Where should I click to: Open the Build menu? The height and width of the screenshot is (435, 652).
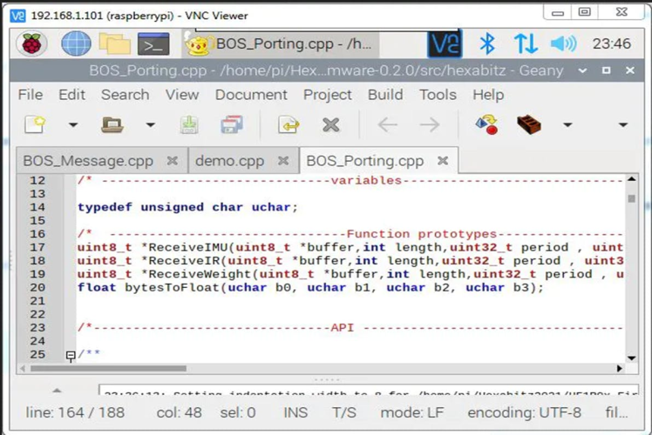pos(384,94)
